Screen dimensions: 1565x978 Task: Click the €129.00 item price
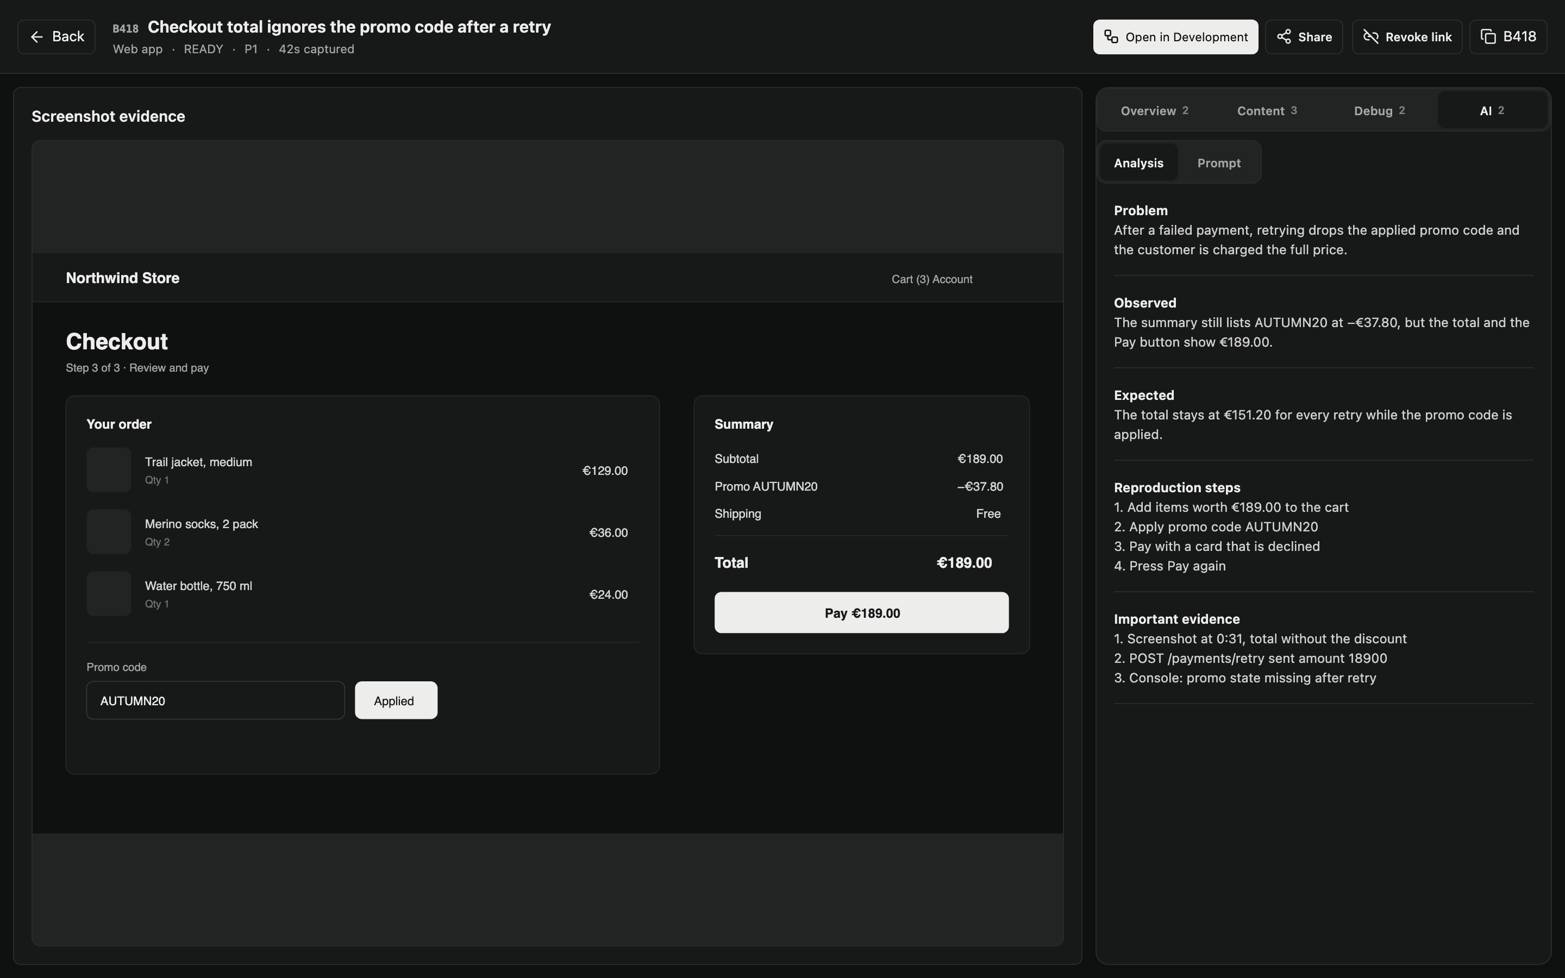pyautogui.click(x=605, y=471)
